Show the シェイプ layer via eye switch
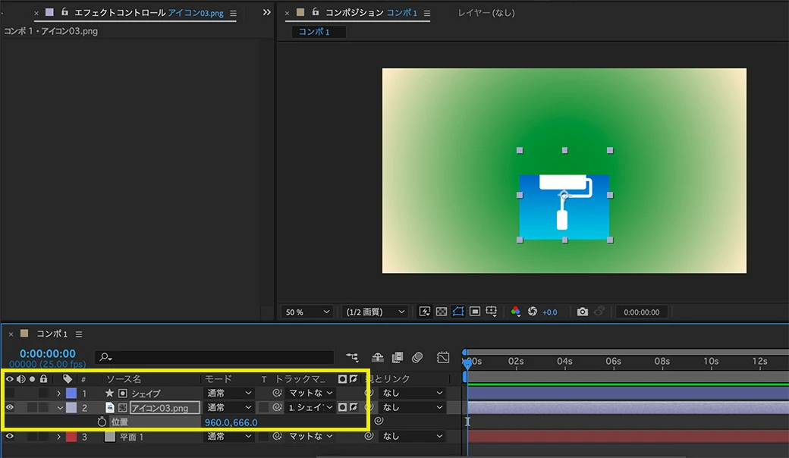The width and height of the screenshot is (789, 458). (10, 393)
